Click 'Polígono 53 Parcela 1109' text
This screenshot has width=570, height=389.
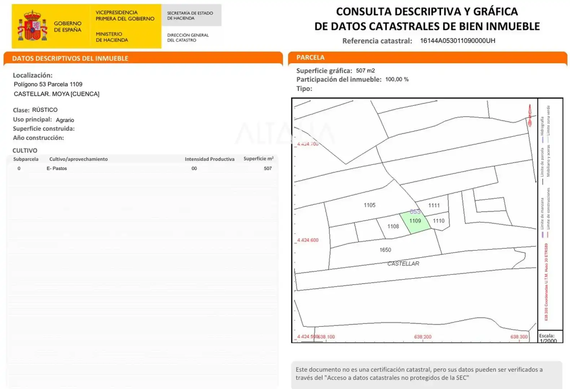pos(48,84)
